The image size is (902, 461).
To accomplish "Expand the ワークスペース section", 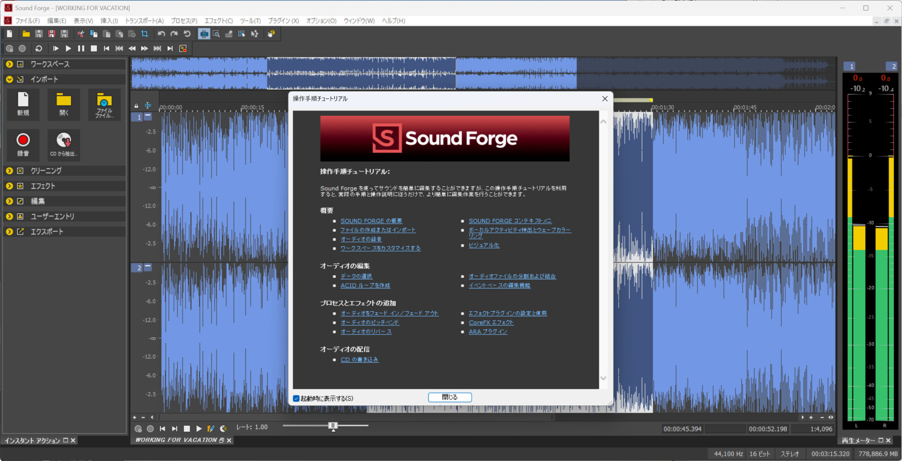I will 10,64.
